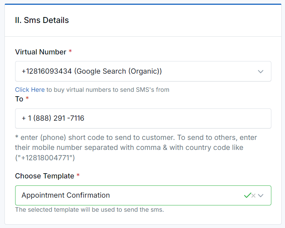Click the red asterisk beside Choose Template

click(78, 175)
